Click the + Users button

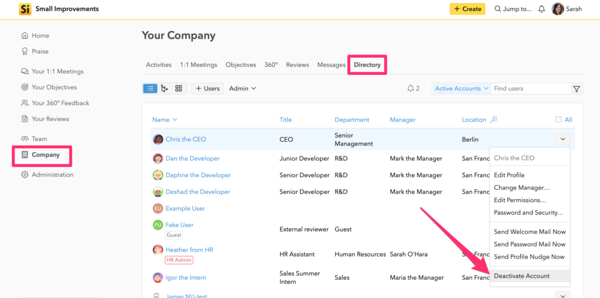pos(207,88)
